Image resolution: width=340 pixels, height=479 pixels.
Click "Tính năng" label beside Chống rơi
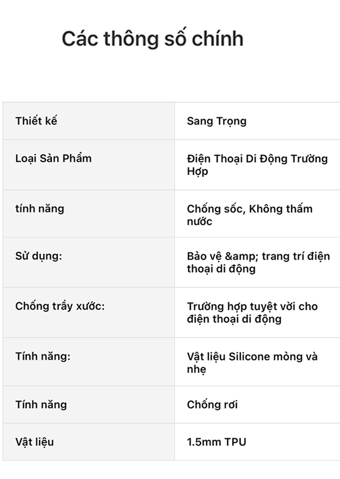tap(41, 404)
